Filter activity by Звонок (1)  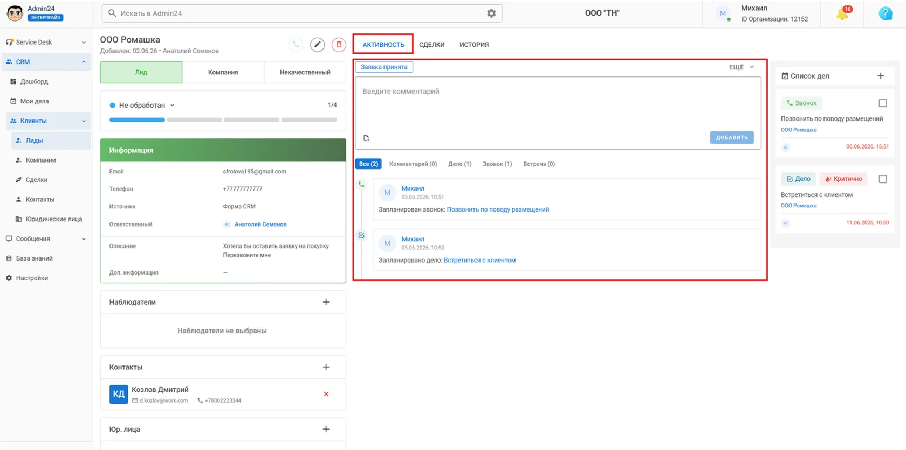497,164
